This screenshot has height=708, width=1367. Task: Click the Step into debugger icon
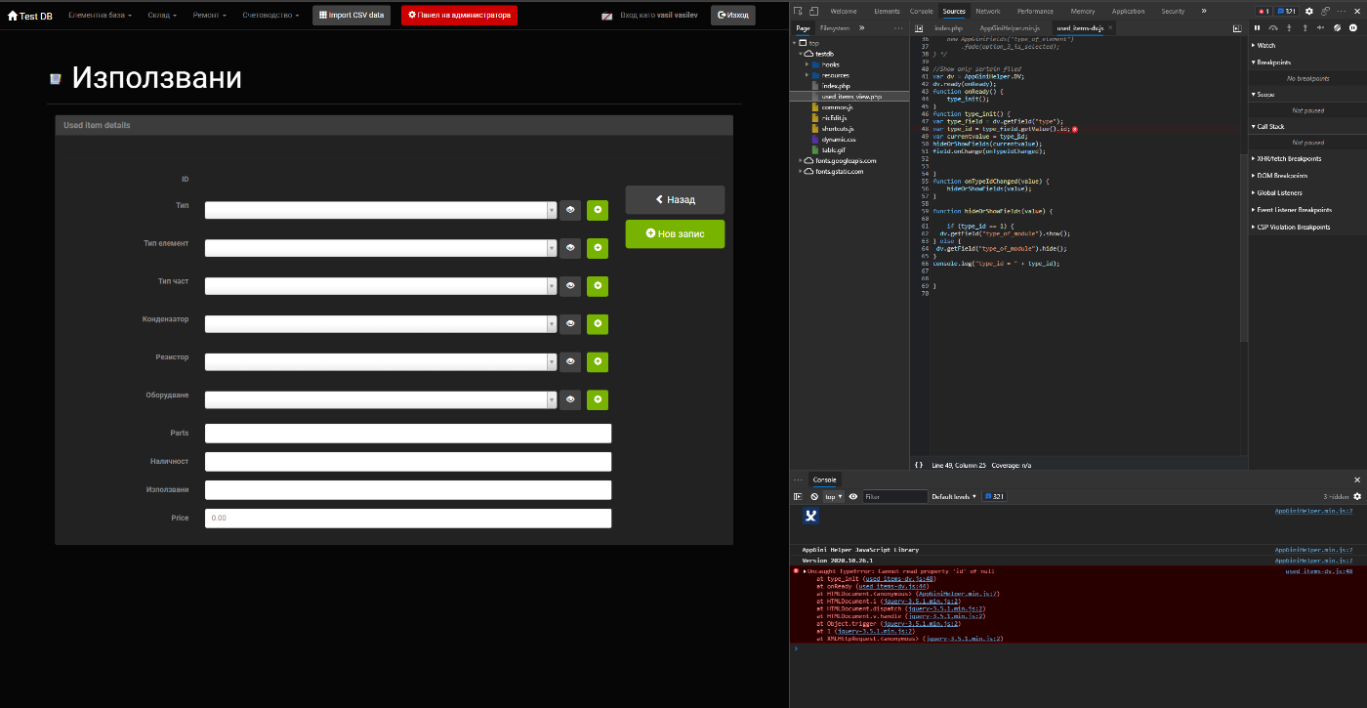[x=1289, y=27]
